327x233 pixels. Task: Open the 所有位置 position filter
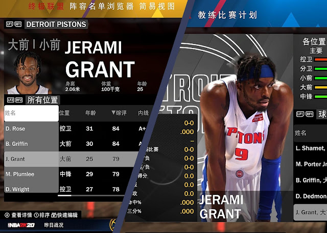[43, 100]
